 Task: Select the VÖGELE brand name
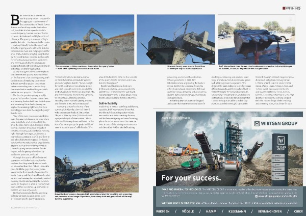(188, 211)
